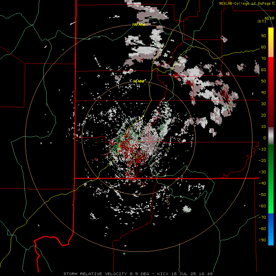276x276 pixels.
Task: Click the 60 value on velocity scale
Action: click(263, 70)
